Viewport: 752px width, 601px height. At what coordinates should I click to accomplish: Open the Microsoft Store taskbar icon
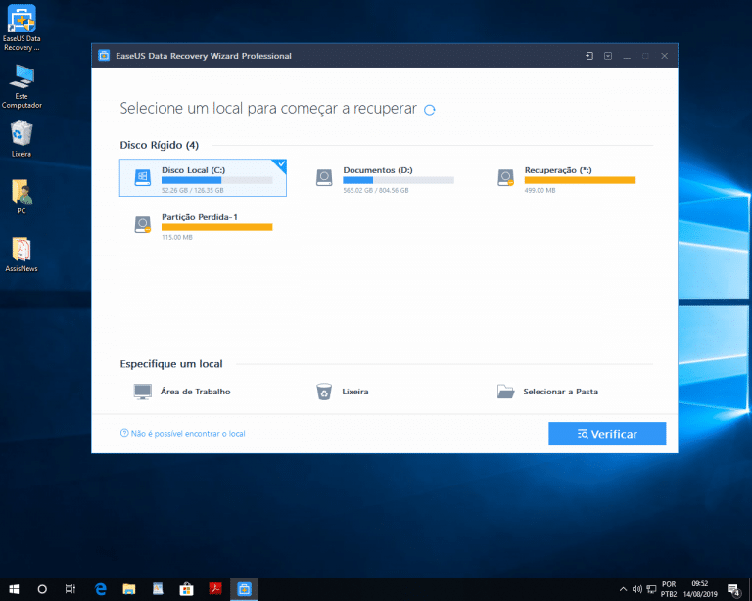point(187,589)
